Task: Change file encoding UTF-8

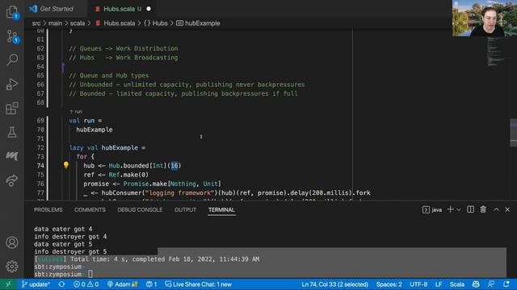Action: (418, 284)
